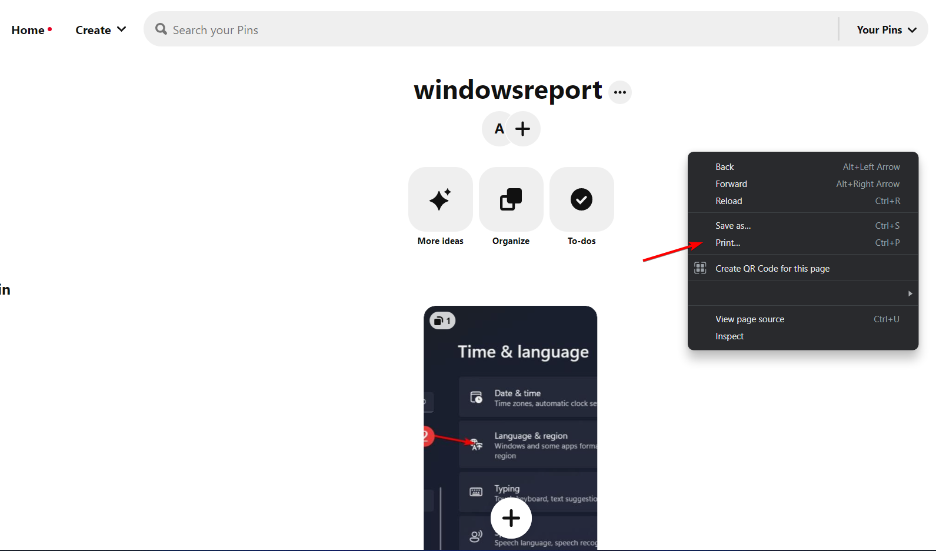
Task: Select View page source menu entry
Action: coord(803,319)
